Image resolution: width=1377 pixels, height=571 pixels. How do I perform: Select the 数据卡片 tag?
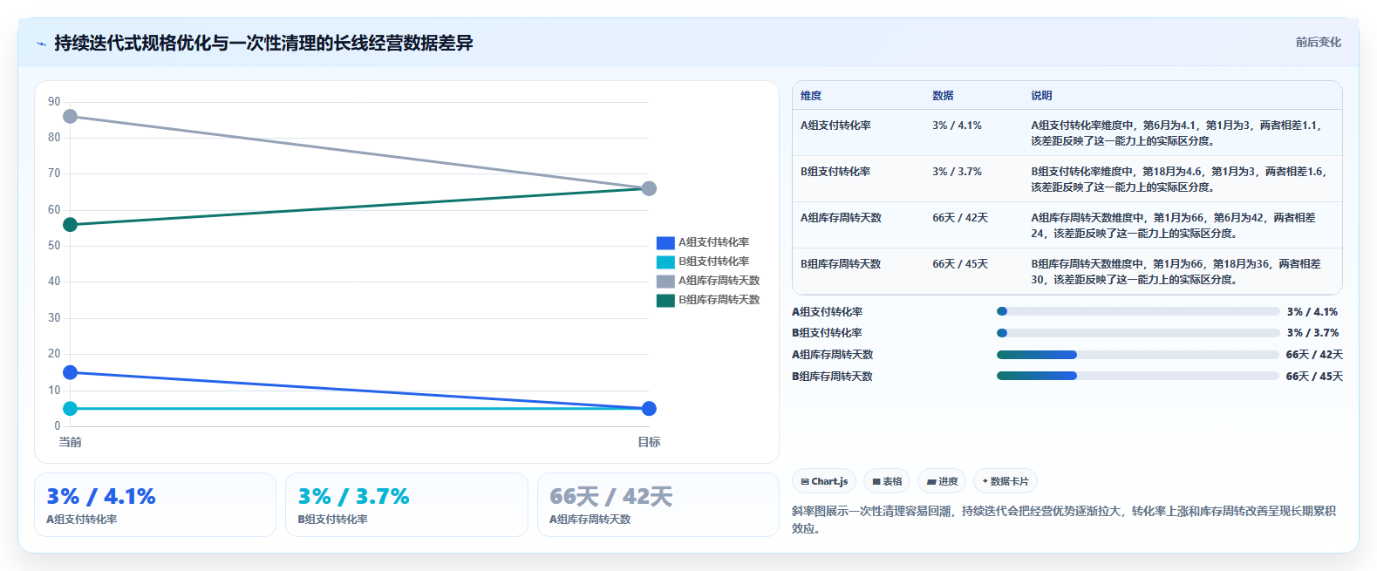click(1005, 481)
